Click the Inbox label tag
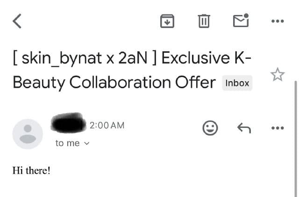Viewport: 299px width, 197px height. coord(237,84)
